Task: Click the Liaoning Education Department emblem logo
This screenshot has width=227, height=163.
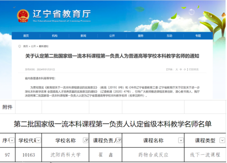Action: tap(23, 15)
